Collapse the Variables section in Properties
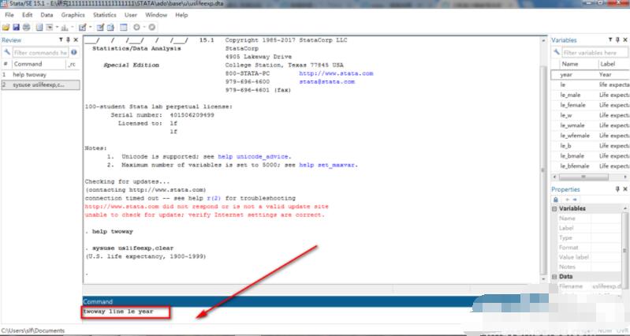The width and height of the screenshot is (630, 336). click(554, 208)
